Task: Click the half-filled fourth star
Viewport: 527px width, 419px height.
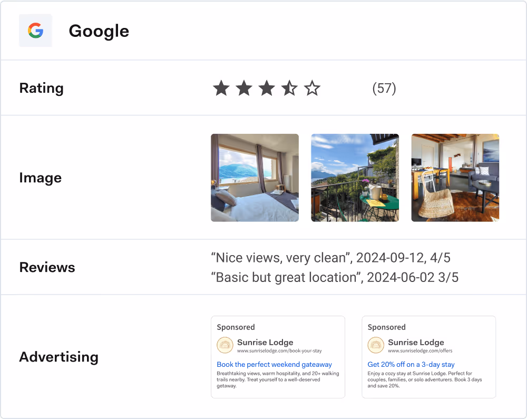Action: (289, 89)
